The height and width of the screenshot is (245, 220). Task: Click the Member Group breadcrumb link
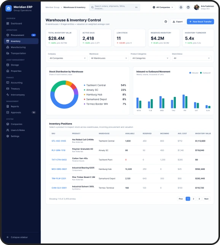pyautogui.click(x=53, y=7)
